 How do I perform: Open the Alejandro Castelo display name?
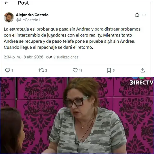click(32, 15)
